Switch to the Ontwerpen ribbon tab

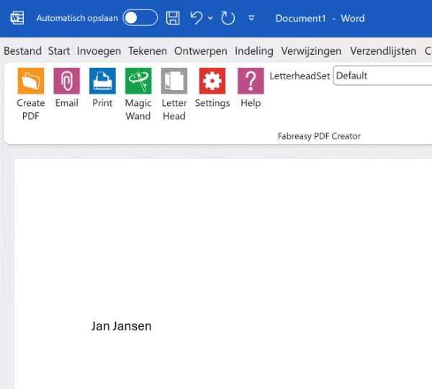point(201,51)
